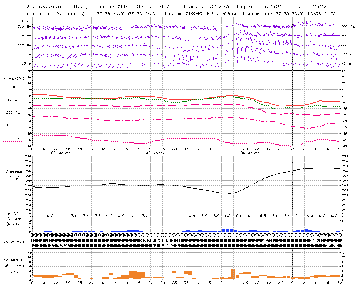
Task: Click the Давление panel label
Action: coord(14,172)
